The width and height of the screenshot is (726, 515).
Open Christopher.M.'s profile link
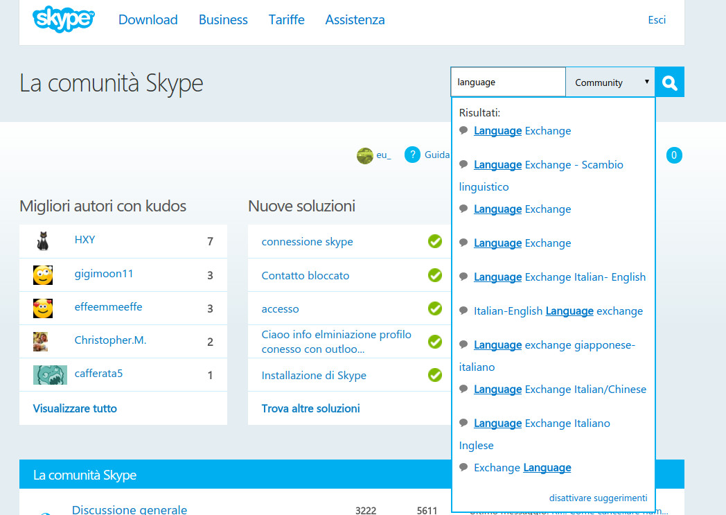(x=110, y=340)
